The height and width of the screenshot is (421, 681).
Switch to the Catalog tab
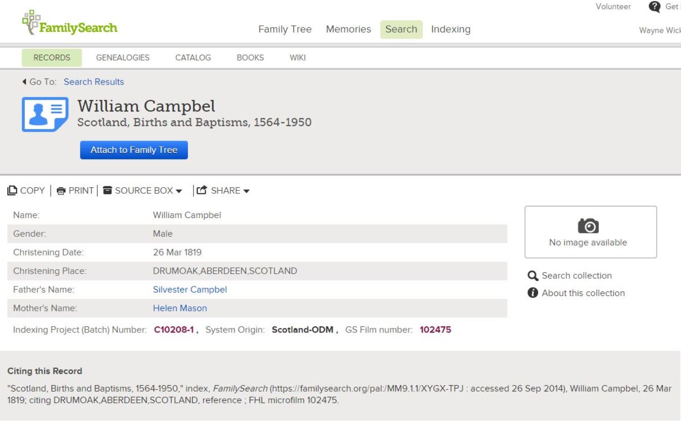click(193, 58)
